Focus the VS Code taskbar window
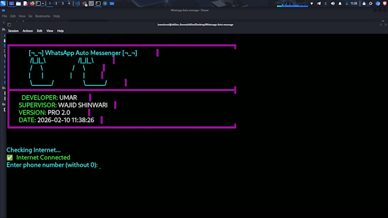The image size is (388, 218). [x=78, y=3]
